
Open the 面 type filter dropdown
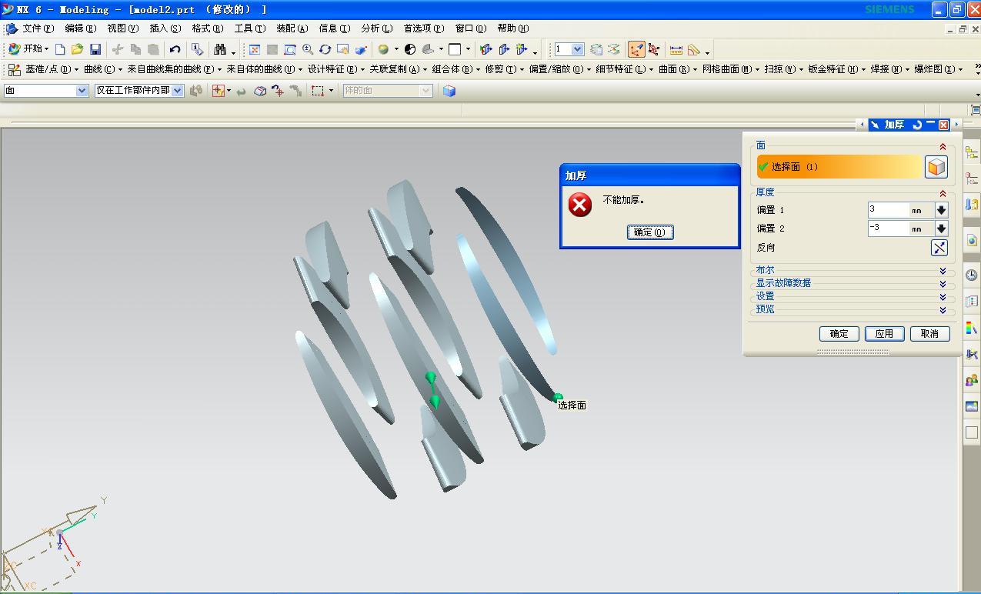pyautogui.click(x=82, y=91)
